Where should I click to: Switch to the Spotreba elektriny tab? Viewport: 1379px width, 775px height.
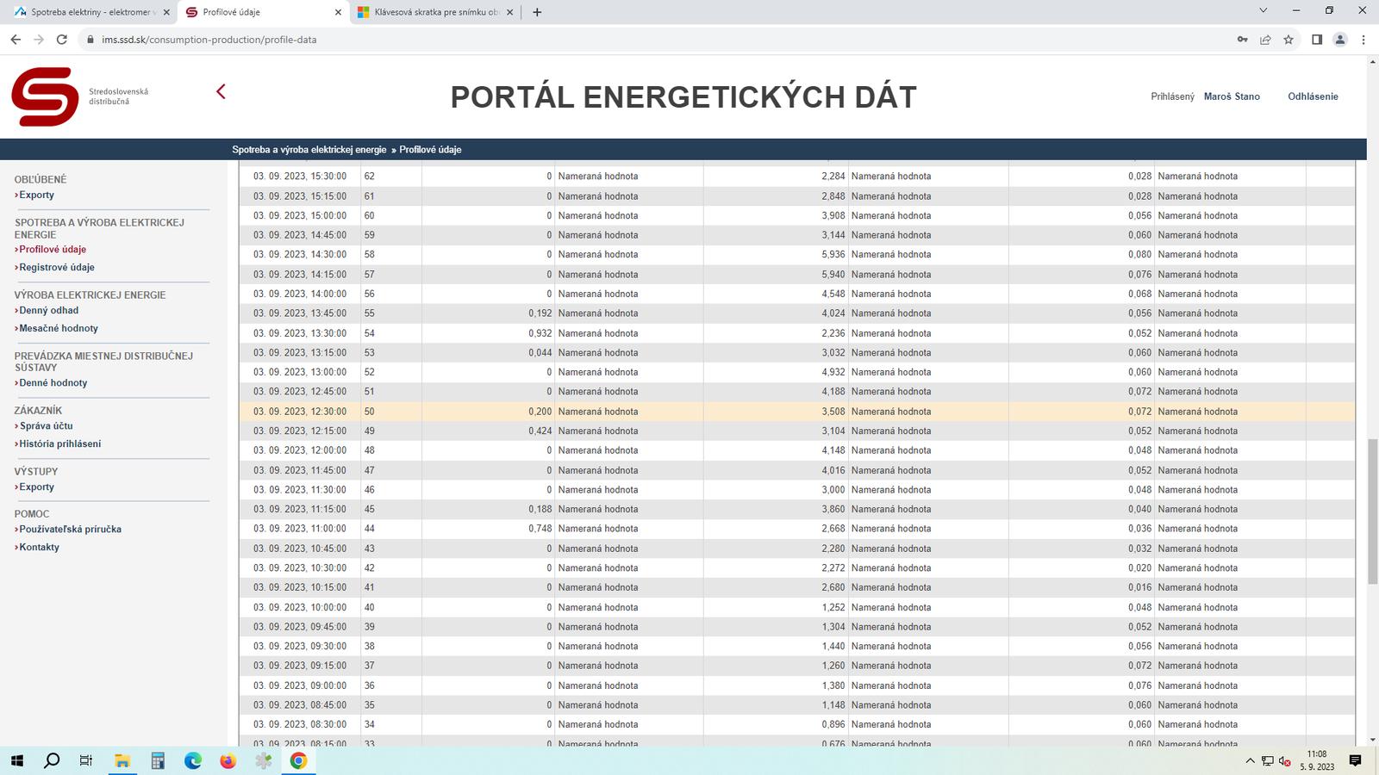(x=86, y=12)
